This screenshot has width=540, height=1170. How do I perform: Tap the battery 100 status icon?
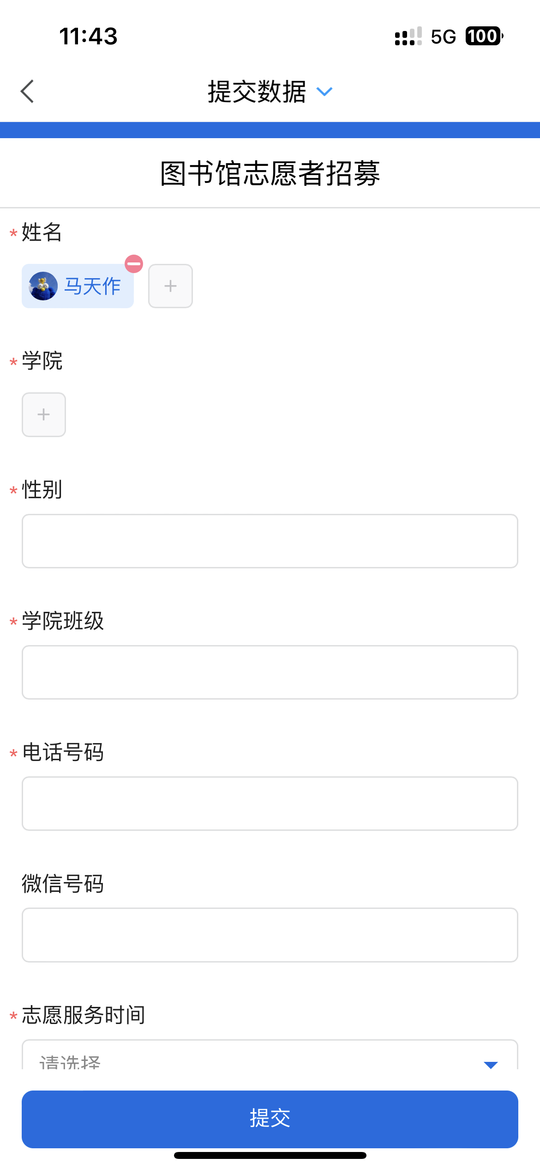(484, 36)
